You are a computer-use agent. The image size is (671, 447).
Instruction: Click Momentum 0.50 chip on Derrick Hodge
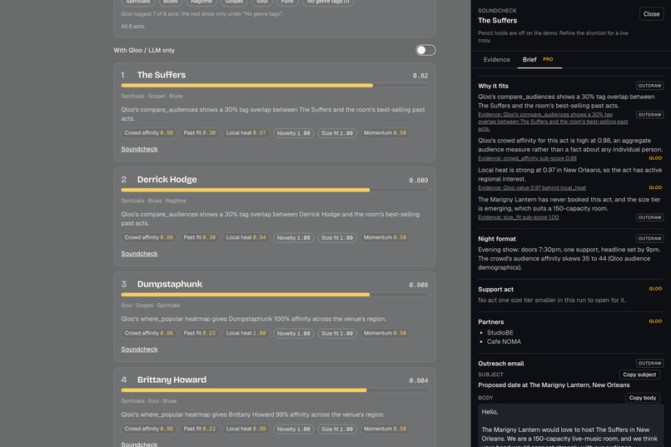pos(385,237)
